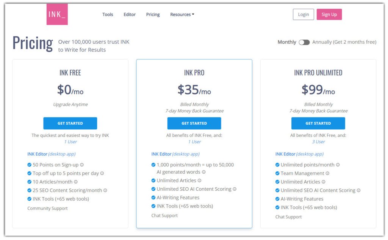The image size is (388, 240).
Task: Show info for 10 Articles/month
Action: pyautogui.click(x=76, y=182)
